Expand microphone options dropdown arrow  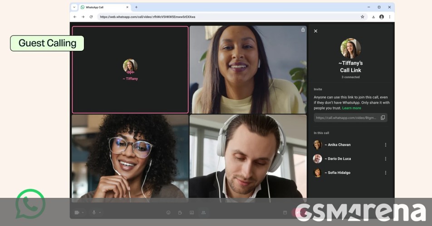[x=100, y=212]
